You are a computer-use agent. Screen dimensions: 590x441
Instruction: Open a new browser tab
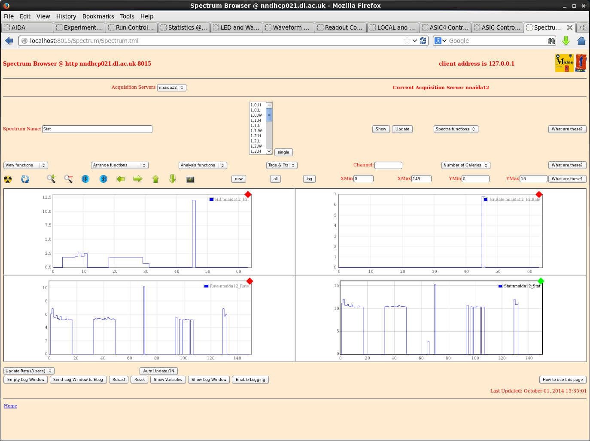[x=583, y=27]
